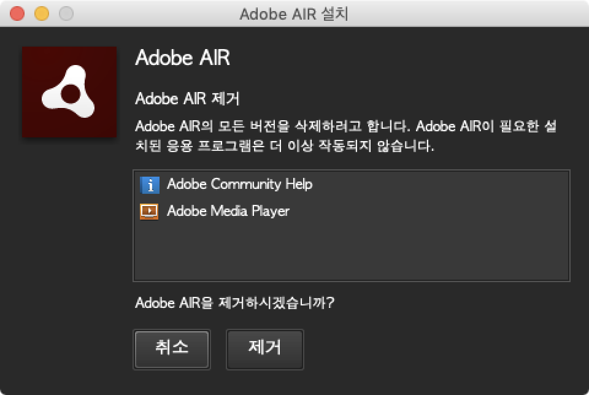Click the 제거 (Remove) button
Image resolution: width=589 pixels, height=395 pixels.
pyautogui.click(x=265, y=349)
